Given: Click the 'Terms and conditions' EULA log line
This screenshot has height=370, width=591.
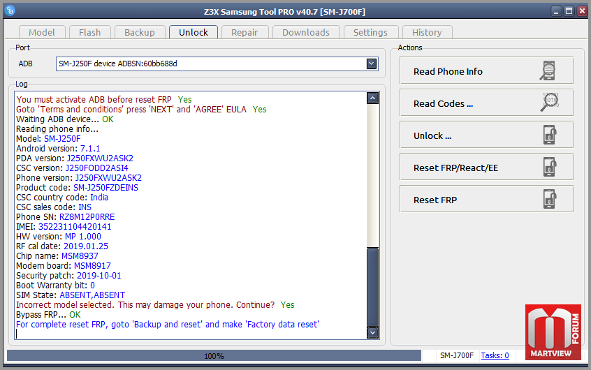Looking at the screenshot, I should tap(141, 110).
